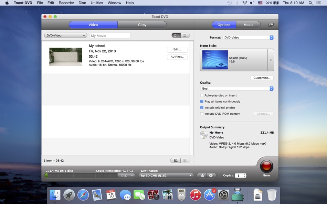Click the AU Filter... button
327x204 pixels.
pyautogui.click(x=177, y=57)
